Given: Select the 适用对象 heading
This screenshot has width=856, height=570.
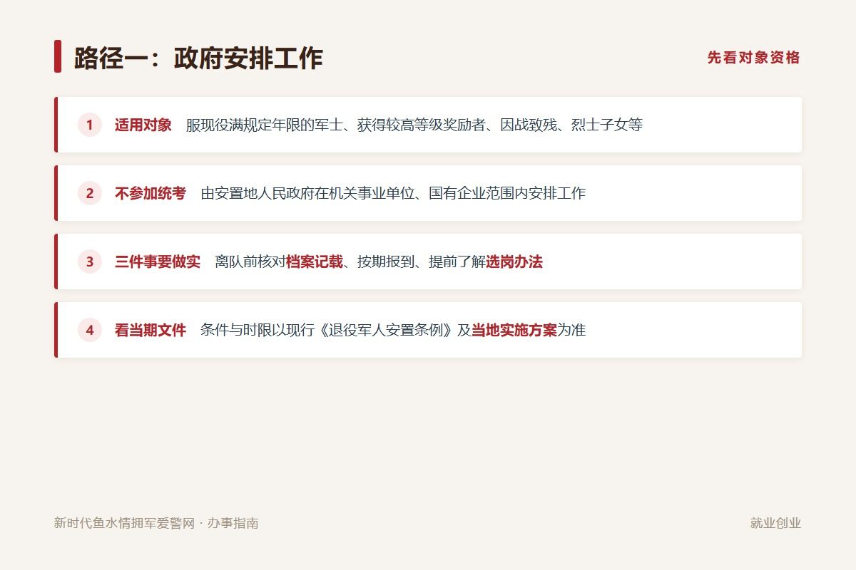Looking at the screenshot, I should 143,125.
